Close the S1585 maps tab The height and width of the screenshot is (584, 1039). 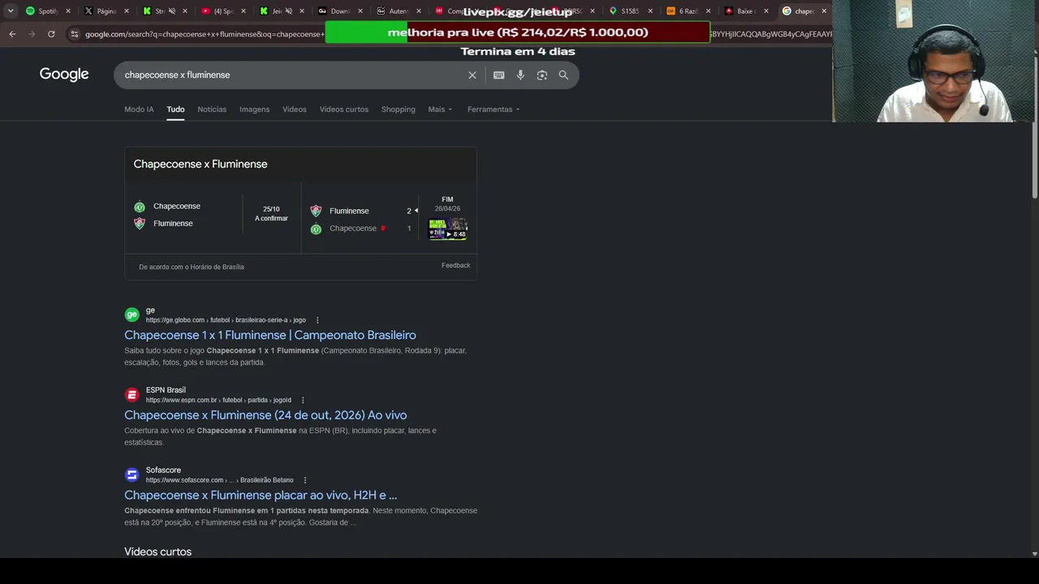pyautogui.click(x=650, y=11)
